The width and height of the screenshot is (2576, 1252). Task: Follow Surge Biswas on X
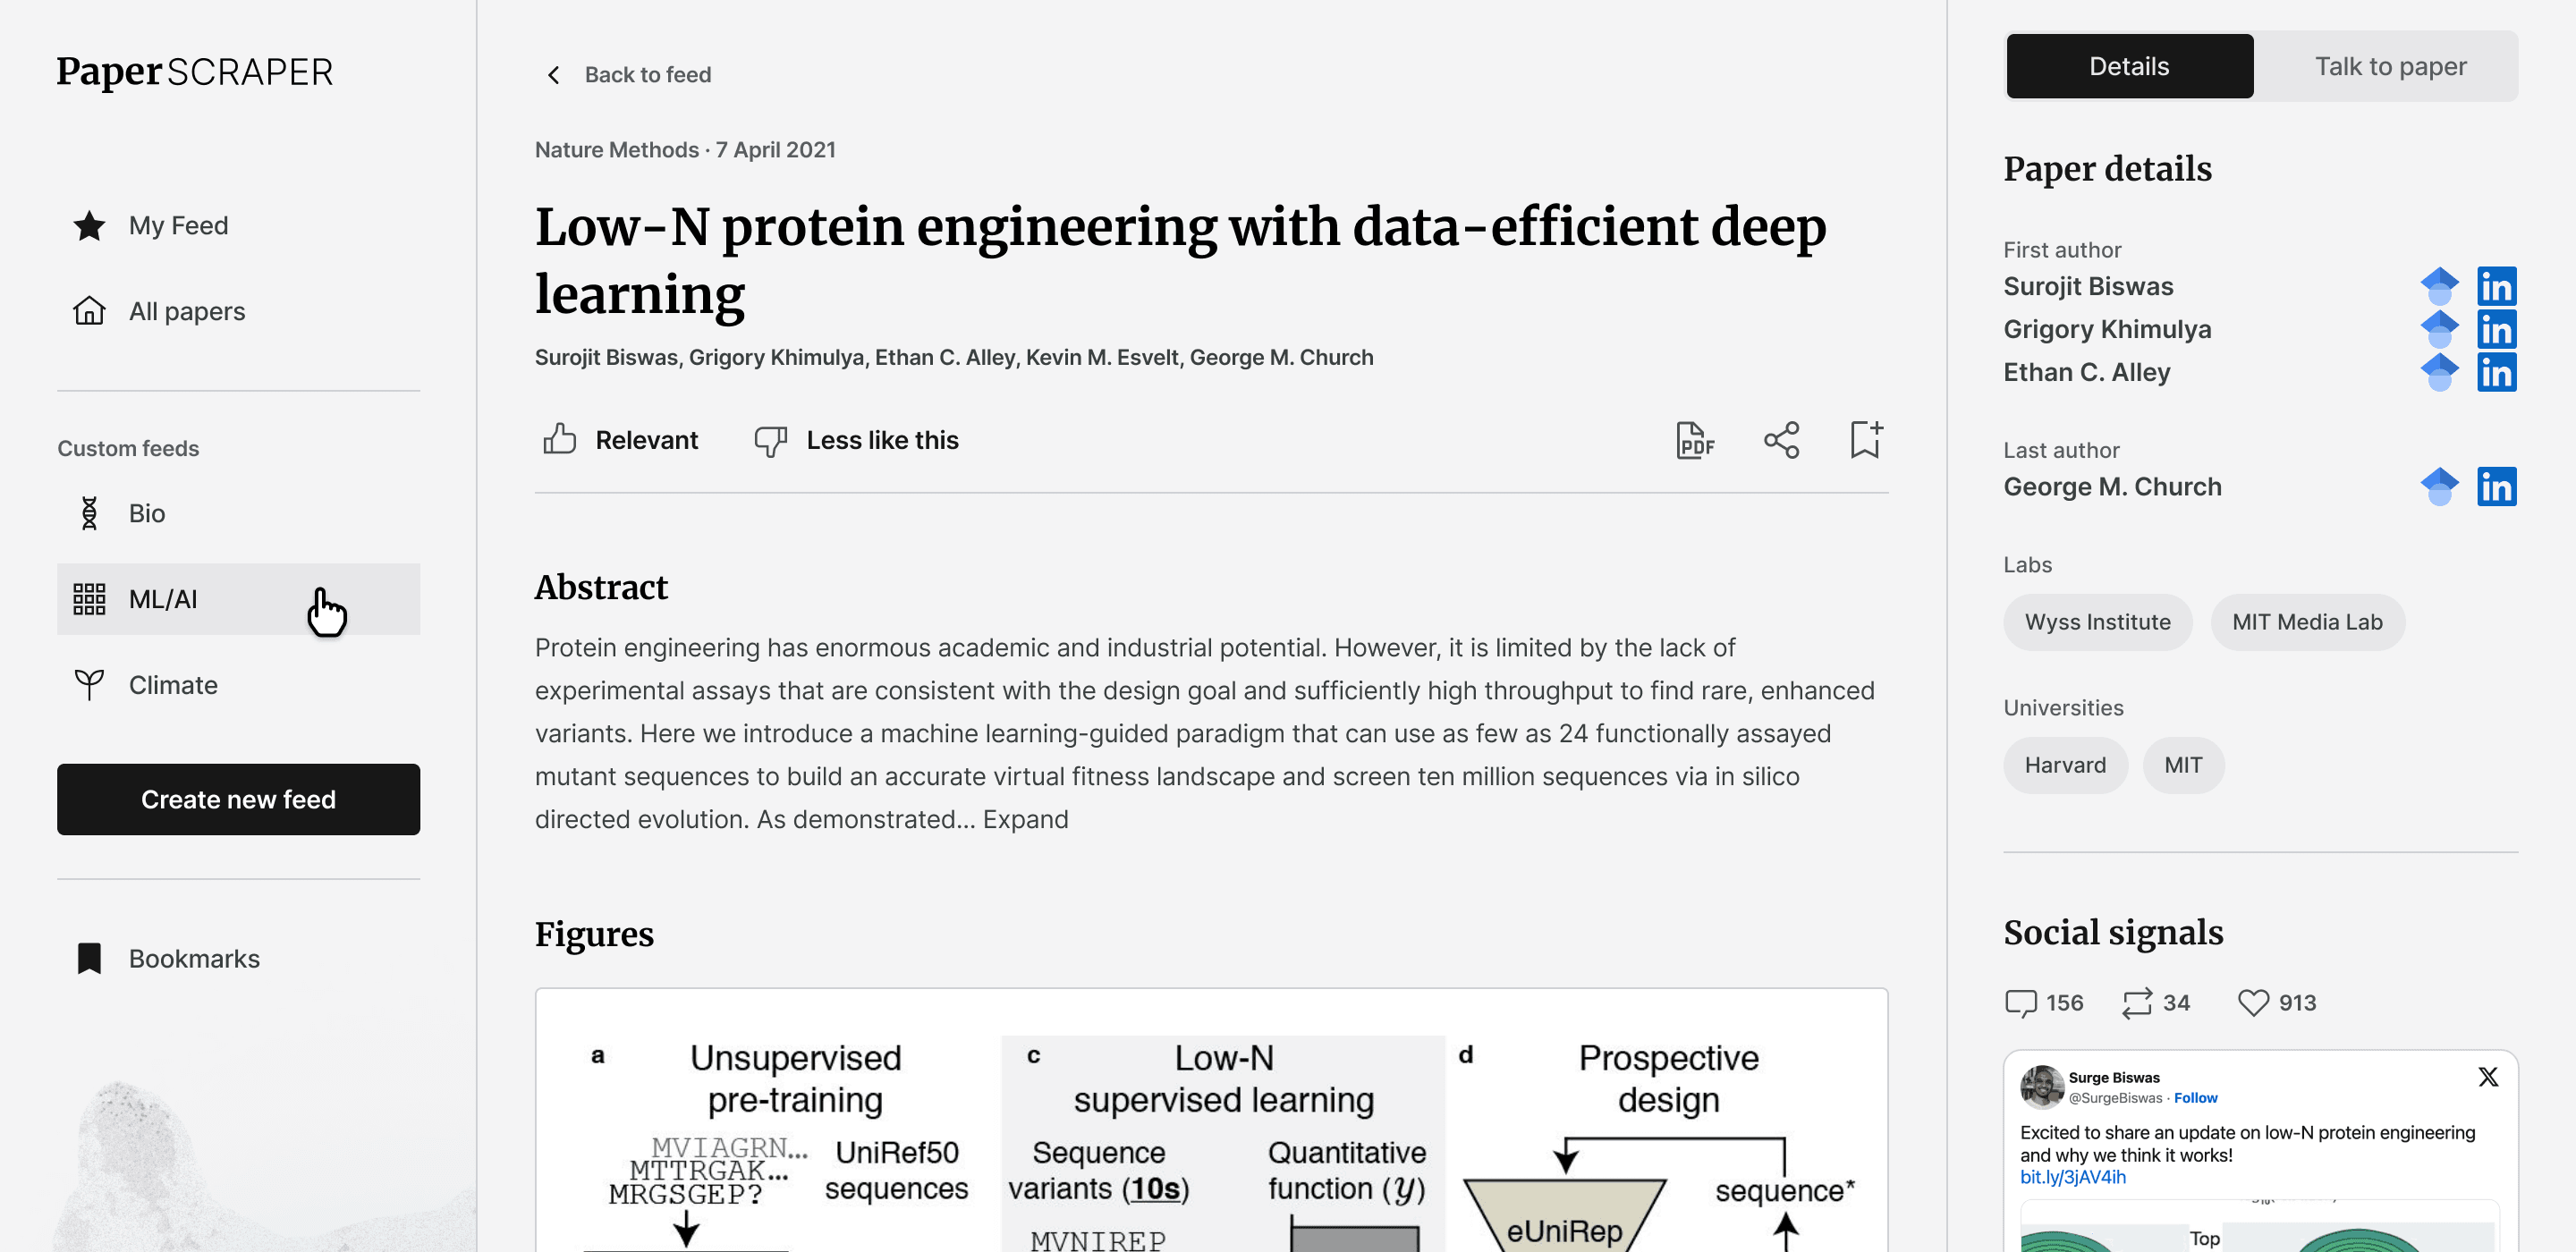[2195, 1098]
